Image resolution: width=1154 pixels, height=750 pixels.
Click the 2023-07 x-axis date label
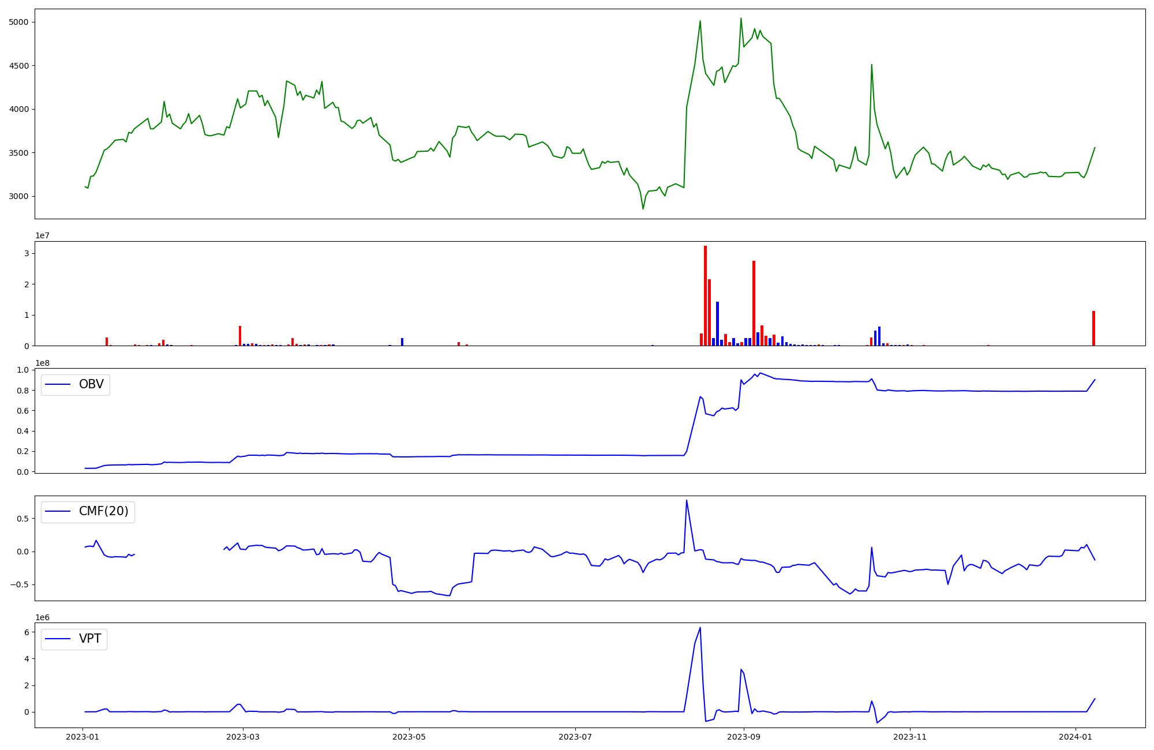coord(575,737)
